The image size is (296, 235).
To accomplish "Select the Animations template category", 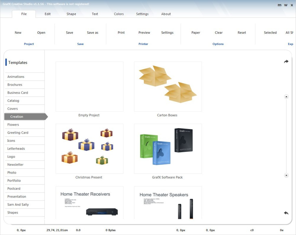I will tap(25, 77).
